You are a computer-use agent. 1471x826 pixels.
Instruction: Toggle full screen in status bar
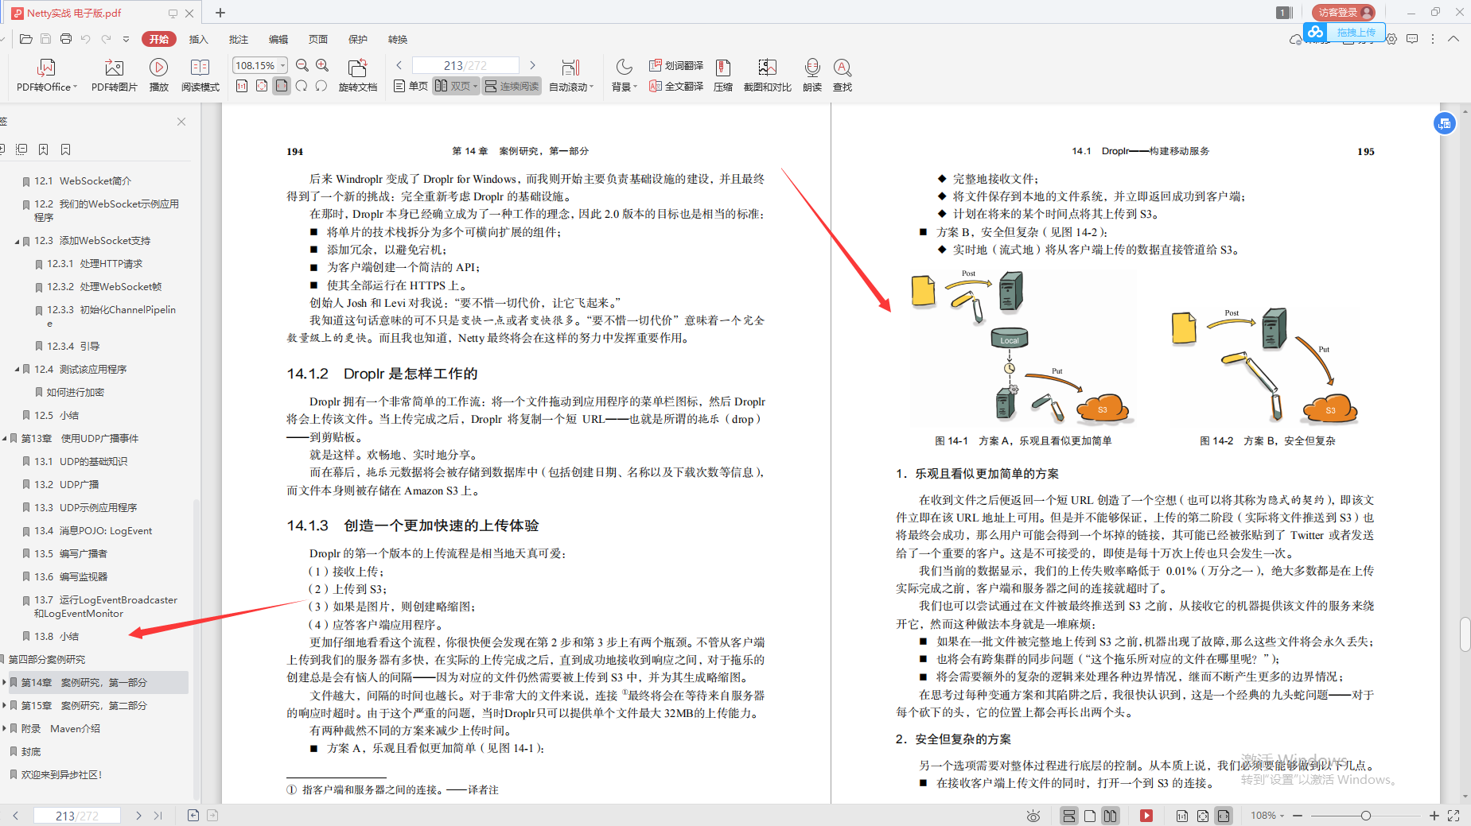point(1453,816)
